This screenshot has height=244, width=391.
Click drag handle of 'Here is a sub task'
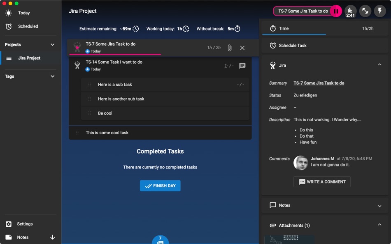click(x=90, y=85)
